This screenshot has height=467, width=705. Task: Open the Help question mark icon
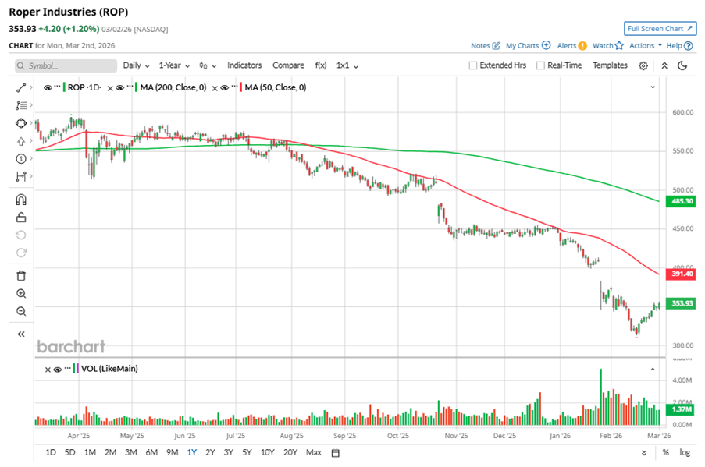click(x=688, y=45)
